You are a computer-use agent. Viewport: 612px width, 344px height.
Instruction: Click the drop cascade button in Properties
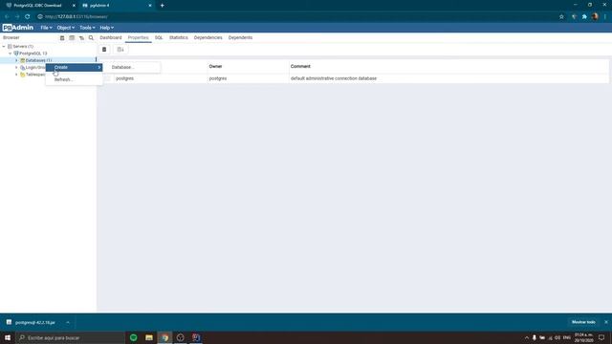[x=120, y=50]
